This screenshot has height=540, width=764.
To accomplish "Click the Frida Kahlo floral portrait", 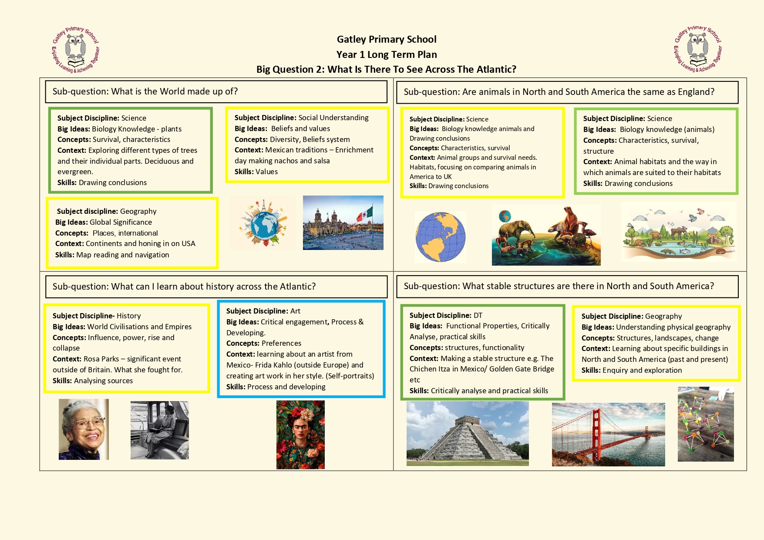I will click(300, 435).
